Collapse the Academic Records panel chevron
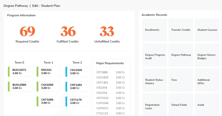 (x=216, y=15)
